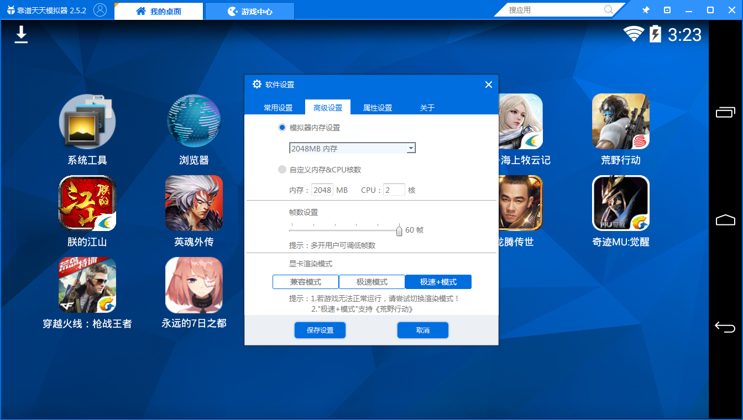Viewport: 743px width, 420px height.
Task: Open the user account avatar icon
Action: (x=100, y=10)
